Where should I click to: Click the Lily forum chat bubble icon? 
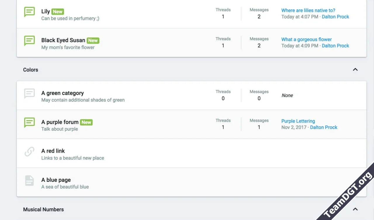[x=29, y=12]
